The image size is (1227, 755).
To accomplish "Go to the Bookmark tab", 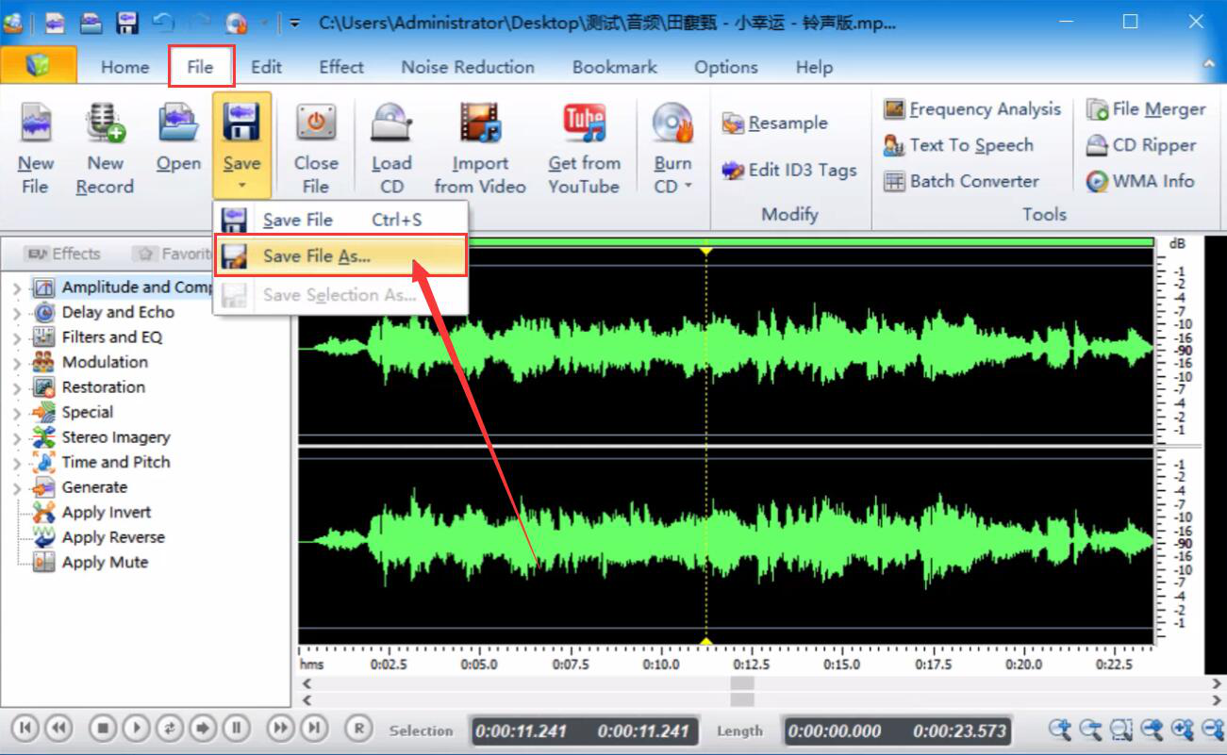I will (x=615, y=67).
